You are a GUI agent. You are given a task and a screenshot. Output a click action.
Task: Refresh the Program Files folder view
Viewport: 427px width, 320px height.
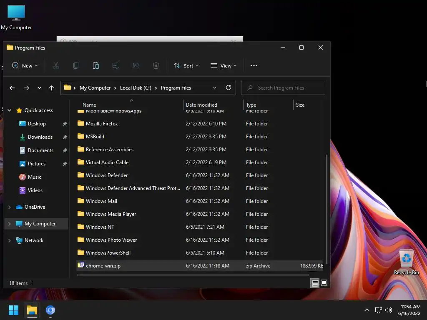pos(229,87)
